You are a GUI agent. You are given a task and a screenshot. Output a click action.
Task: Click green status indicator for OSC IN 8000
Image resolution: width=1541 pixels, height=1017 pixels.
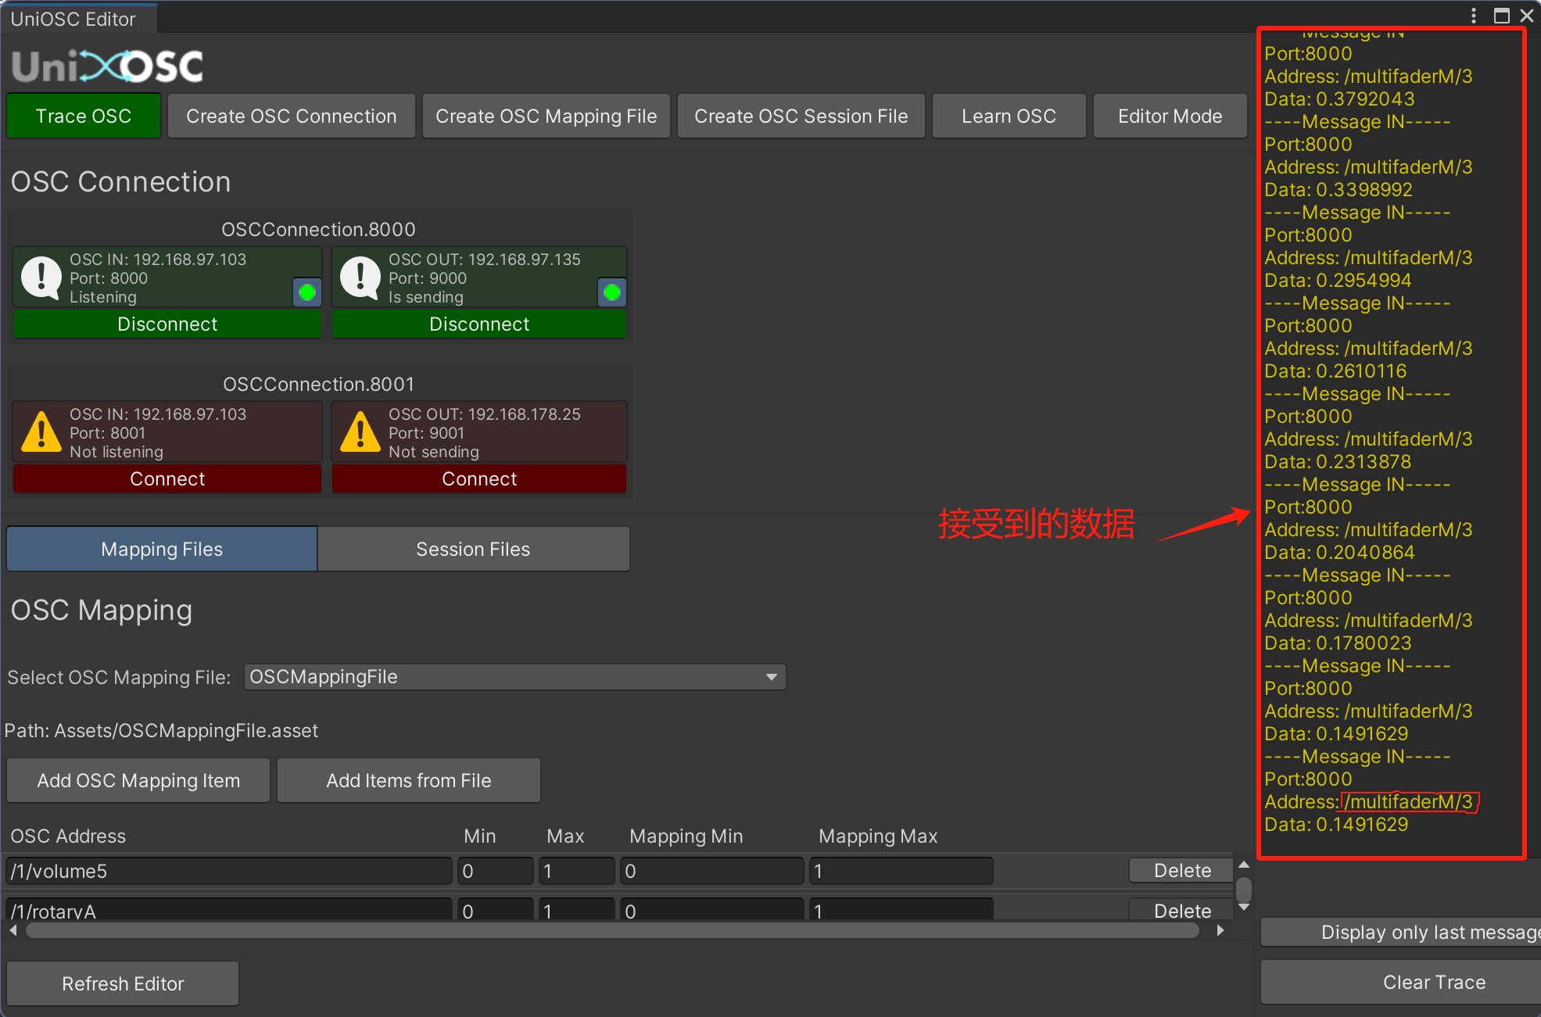(307, 292)
